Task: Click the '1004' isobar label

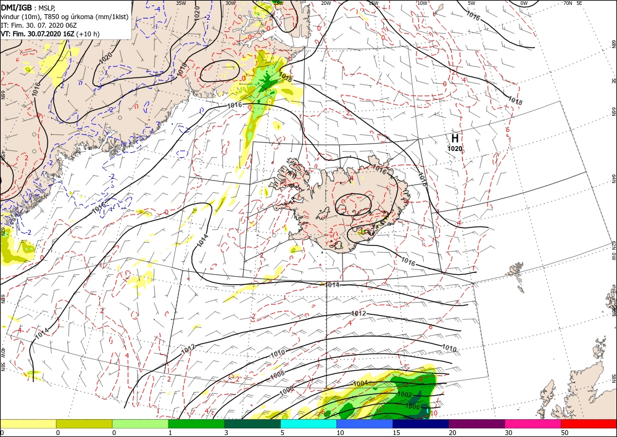Action: click(x=360, y=383)
